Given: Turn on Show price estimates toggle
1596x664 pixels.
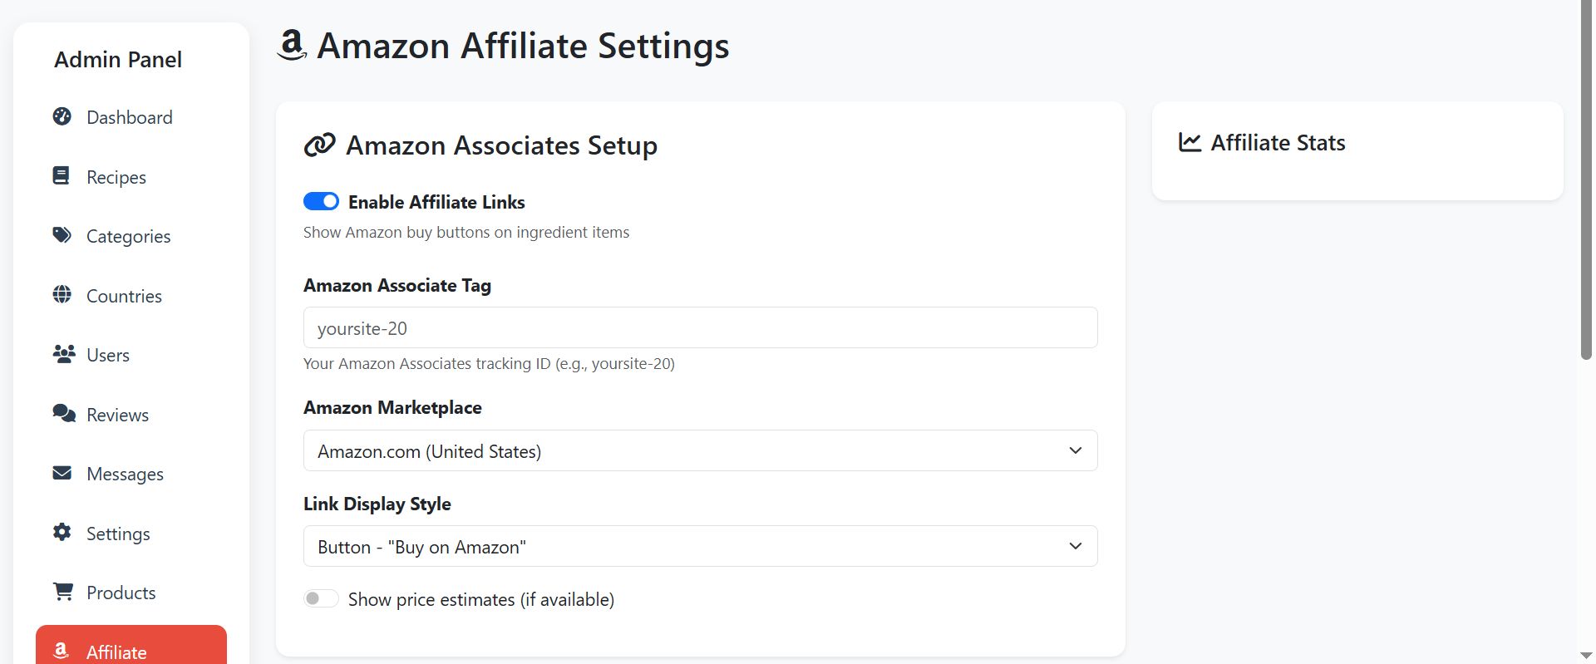Looking at the screenshot, I should (x=321, y=599).
